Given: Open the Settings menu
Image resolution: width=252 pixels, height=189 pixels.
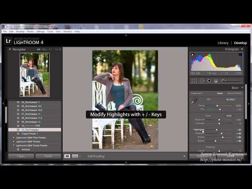Looking at the screenshot, I should pos(40,31).
